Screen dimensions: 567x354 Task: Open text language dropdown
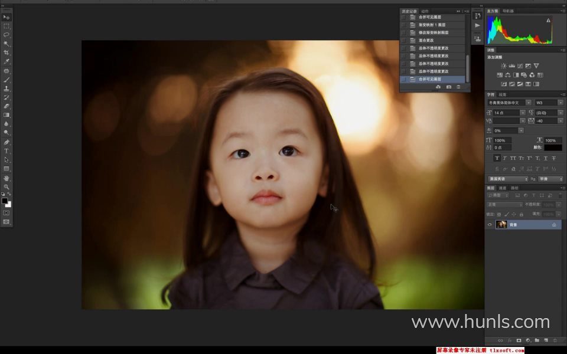coord(508,179)
